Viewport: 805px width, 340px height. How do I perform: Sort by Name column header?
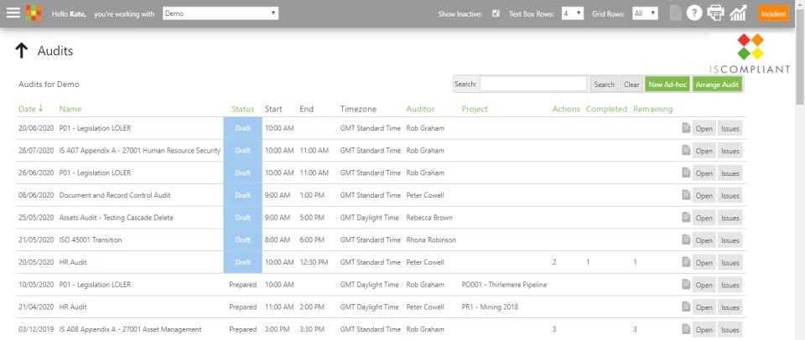[70, 109]
